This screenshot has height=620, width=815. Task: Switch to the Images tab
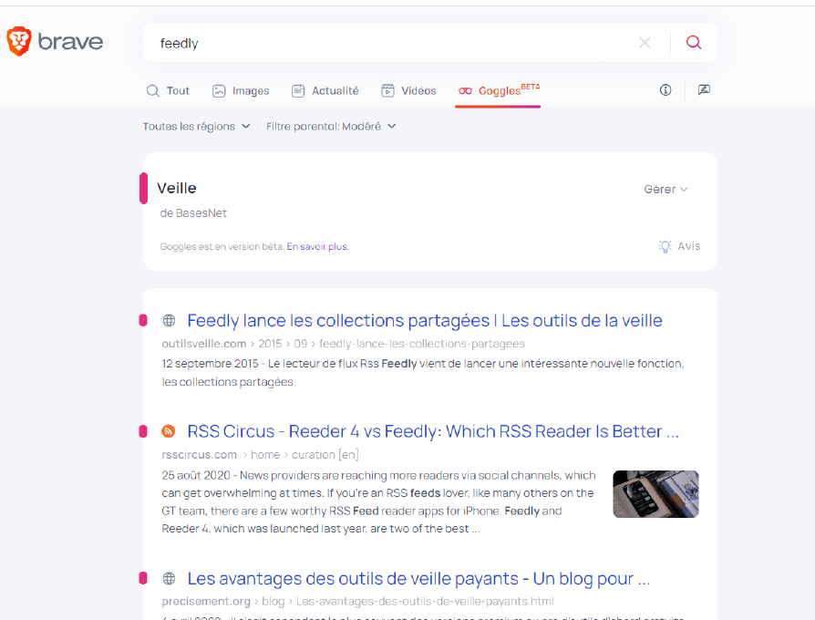241,91
